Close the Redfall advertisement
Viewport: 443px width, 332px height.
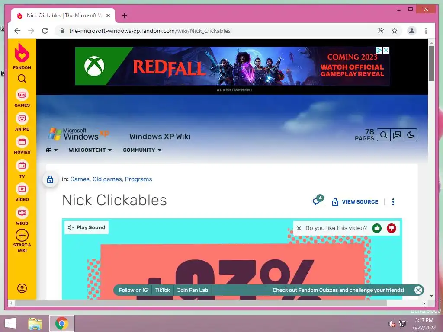(x=386, y=50)
